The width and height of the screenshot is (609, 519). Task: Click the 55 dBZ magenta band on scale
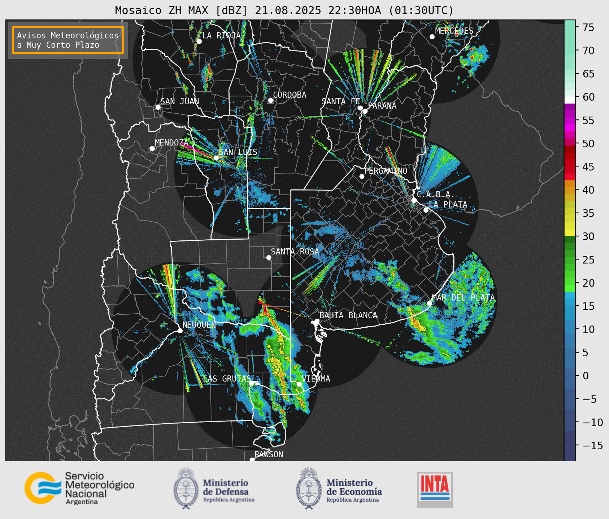coord(570,120)
